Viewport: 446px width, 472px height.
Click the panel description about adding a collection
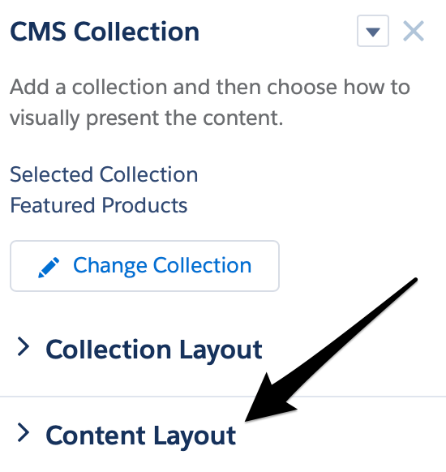(210, 102)
